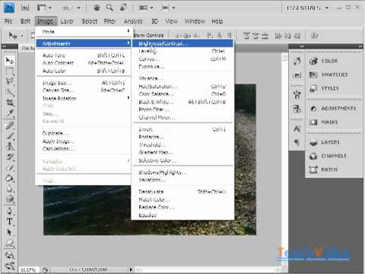Choose Brightness/Contrast from Adjustments submenu
The width and height of the screenshot is (365, 274).
pos(182,43)
